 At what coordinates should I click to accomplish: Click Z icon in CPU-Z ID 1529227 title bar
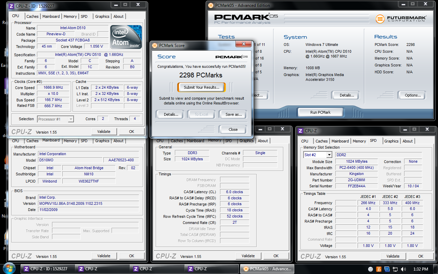11,6
